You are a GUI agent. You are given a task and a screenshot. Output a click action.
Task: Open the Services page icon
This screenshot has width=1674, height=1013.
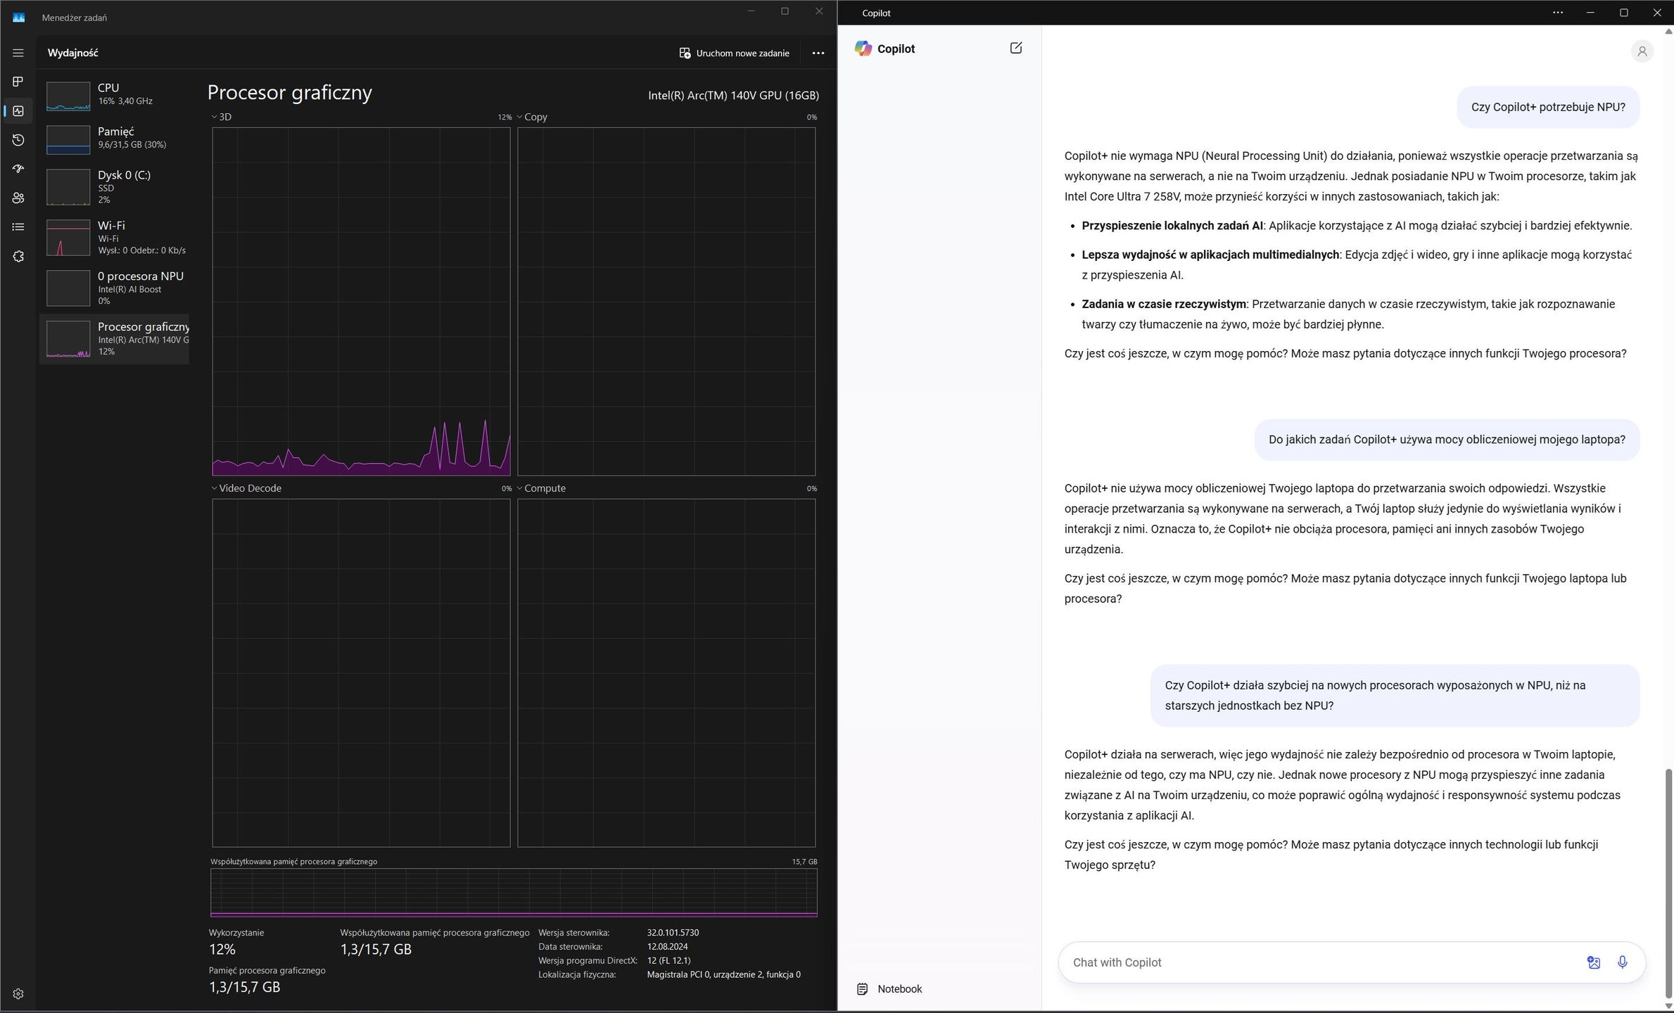18,257
